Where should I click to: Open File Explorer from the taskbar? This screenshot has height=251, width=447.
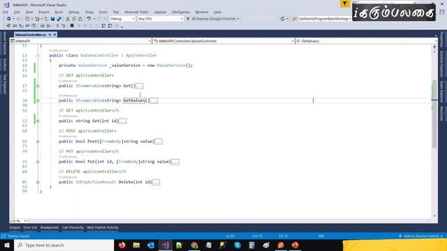point(136,245)
